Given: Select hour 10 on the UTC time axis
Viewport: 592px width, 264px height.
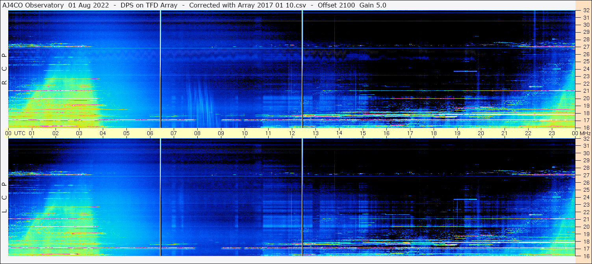Looking at the screenshot, I should click(245, 133).
